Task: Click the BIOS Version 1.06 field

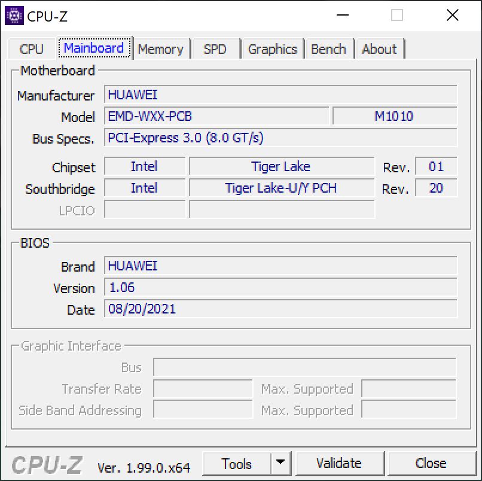Action: pyautogui.click(x=280, y=287)
